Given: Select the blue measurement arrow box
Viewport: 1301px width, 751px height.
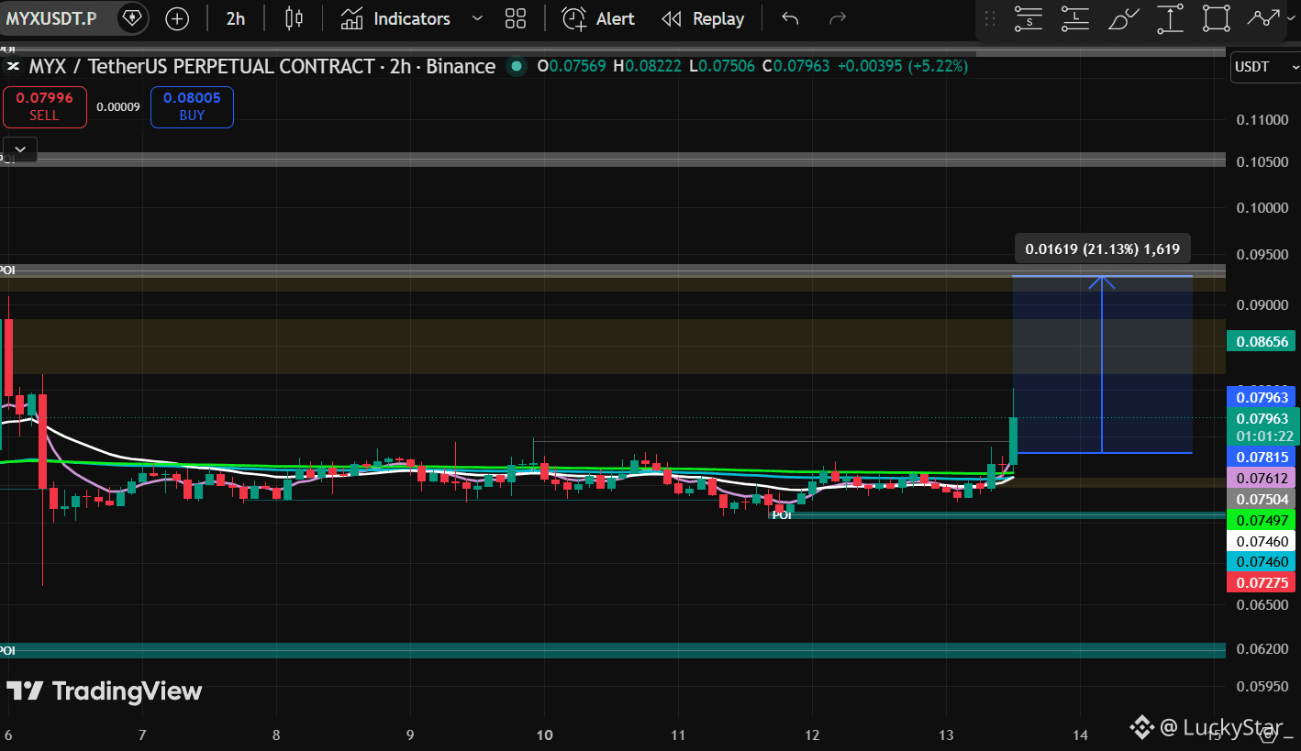Looking at the screenshot, I should 1102,364.
